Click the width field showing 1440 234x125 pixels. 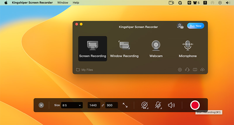click(94, 105)
